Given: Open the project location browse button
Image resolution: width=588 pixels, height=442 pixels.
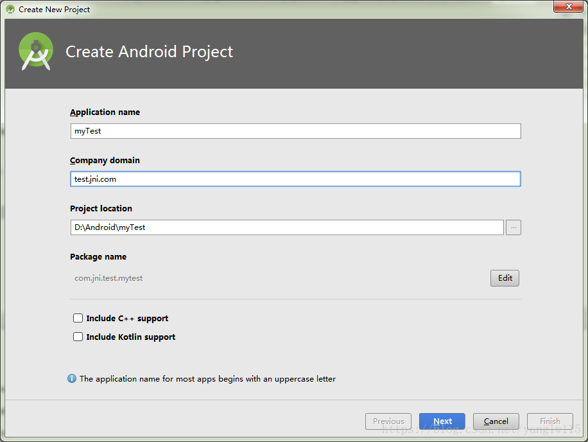Looking at the screenshot, I should 514,227.
